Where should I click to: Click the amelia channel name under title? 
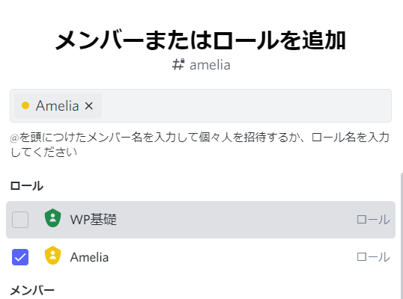(x=210, y=65)
